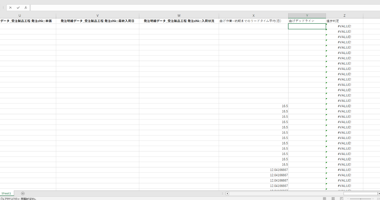Zoom out with the minus button

(x=348, y=199)
